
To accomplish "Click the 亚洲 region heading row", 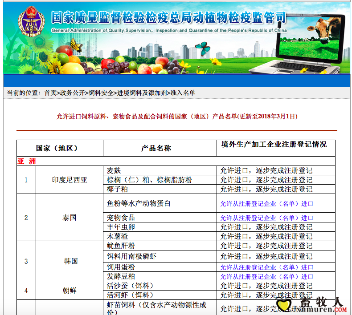I will click(27, 161).
